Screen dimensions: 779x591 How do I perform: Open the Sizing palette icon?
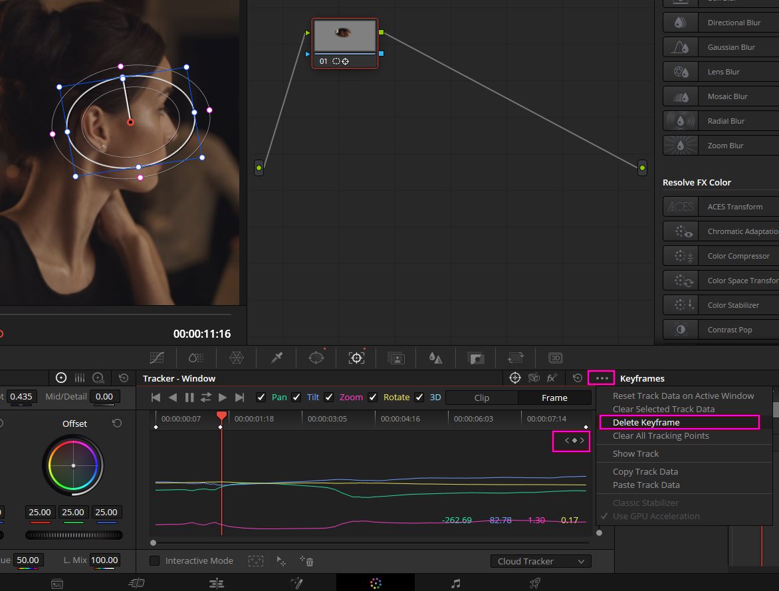tap(515, 358)
